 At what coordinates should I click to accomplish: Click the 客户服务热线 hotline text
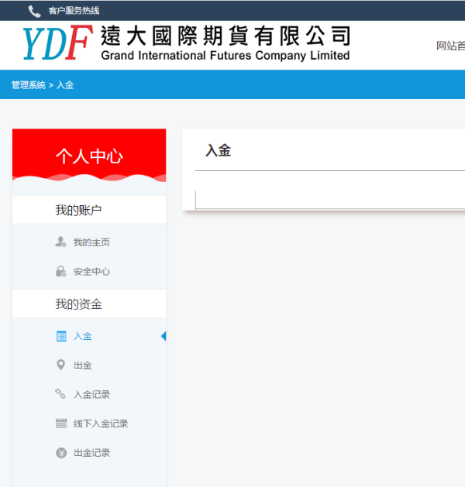coord(74,11)
